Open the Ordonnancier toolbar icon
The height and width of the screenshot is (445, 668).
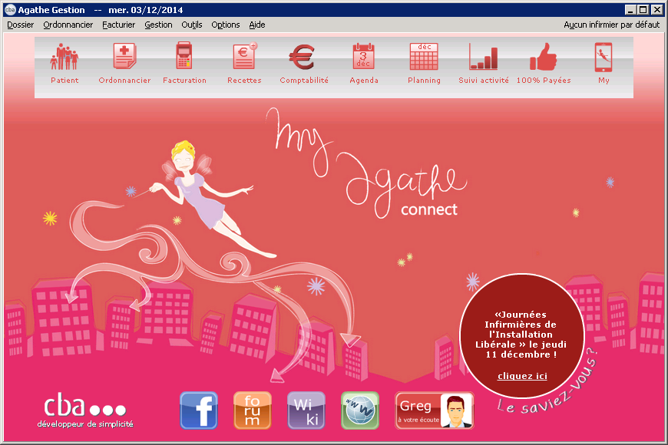124,56
